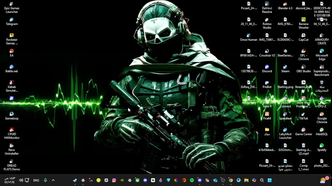This screenshot has width=332, height=186.
Task: Select the TikTok desktop icon
Action: click(303, 116)
